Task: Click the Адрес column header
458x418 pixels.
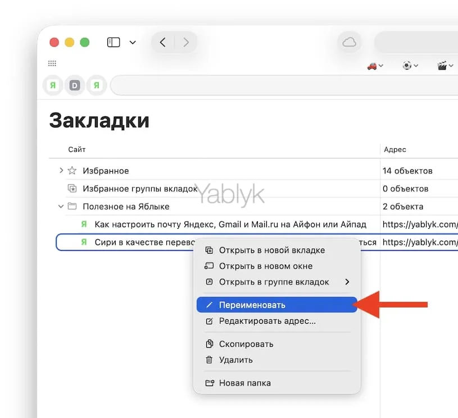Action: coord(394,149)
